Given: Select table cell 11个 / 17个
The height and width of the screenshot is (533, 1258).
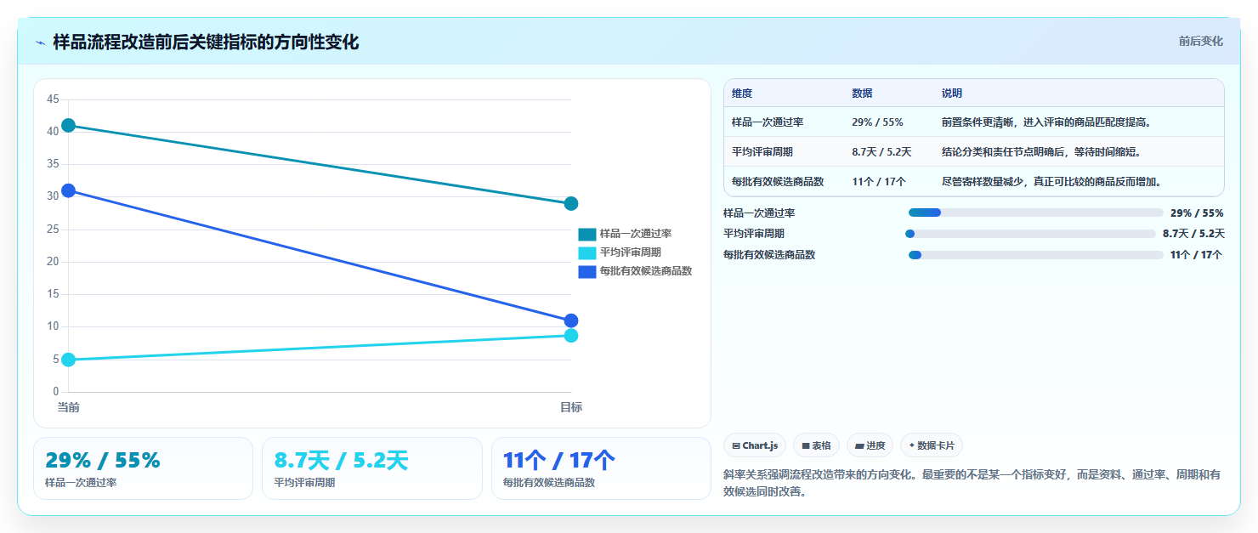Looking at the screenshot, I should point(879,182).
